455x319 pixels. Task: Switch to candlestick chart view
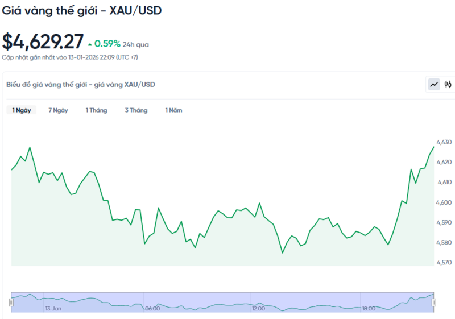448,85
